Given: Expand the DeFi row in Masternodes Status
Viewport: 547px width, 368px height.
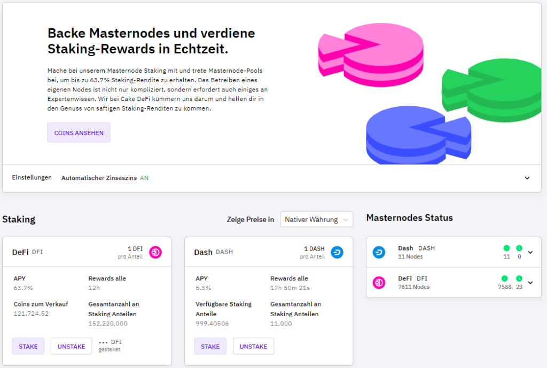Looking at the screenshot, I should click(530, 283).
